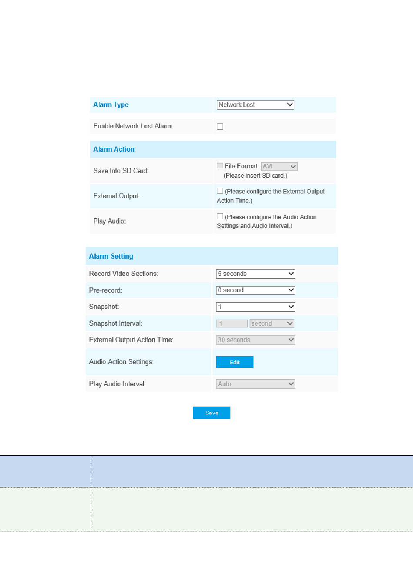Check the Play Audio checkbox
413x584 pixels.
point(220,216)
